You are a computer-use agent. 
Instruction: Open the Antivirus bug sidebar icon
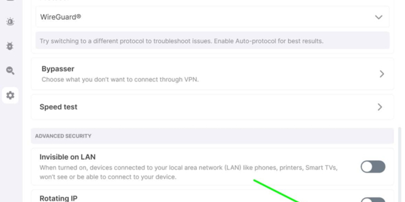click(x=10, y=46)
